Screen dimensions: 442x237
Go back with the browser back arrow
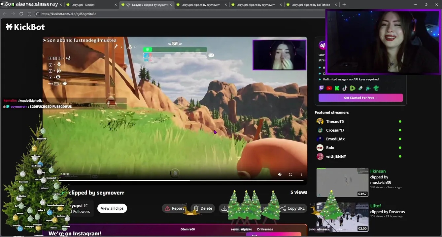[x=5, y=14]
